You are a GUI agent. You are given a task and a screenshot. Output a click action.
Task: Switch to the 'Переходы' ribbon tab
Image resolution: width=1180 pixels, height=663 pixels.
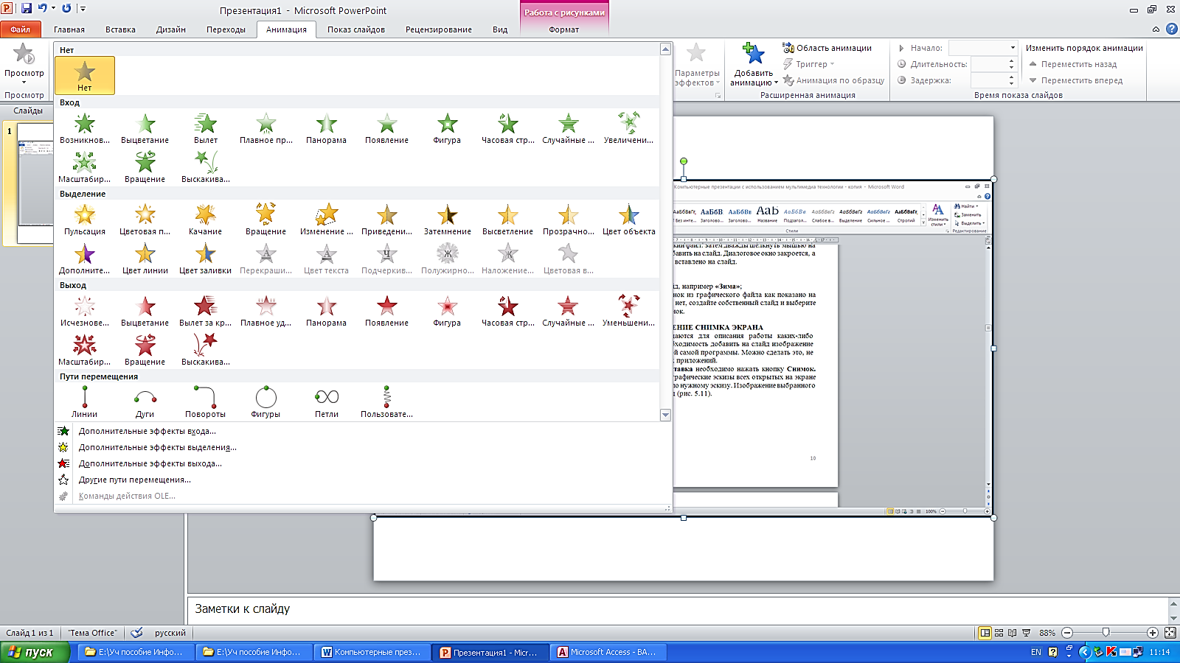click(x=226, y=29)
